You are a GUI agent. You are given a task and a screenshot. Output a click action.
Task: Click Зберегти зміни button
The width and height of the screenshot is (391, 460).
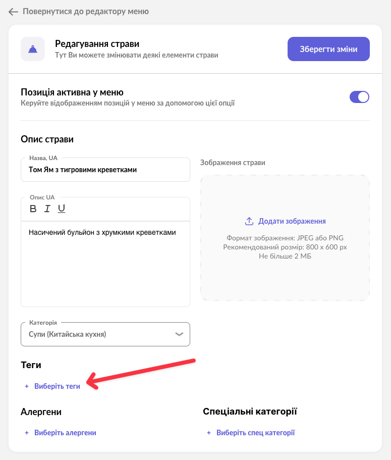point(328,49)
